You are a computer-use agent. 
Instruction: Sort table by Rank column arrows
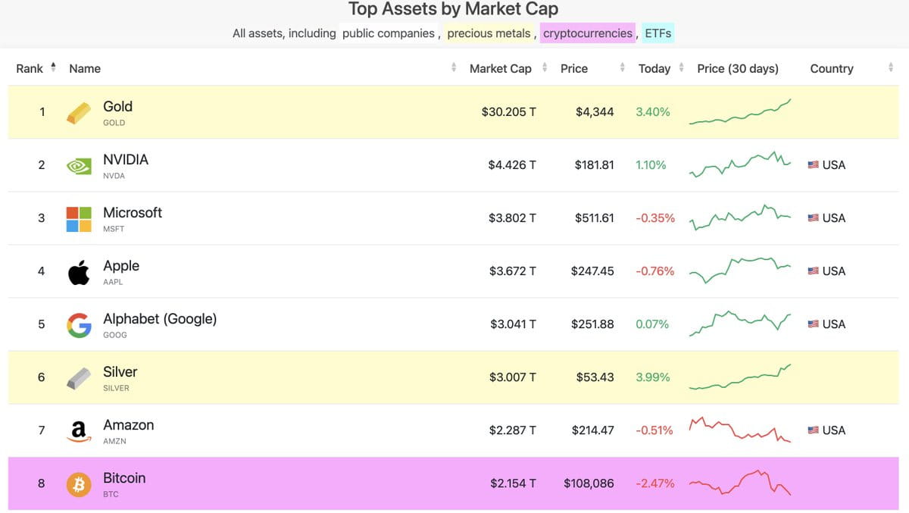coord(53,68)
